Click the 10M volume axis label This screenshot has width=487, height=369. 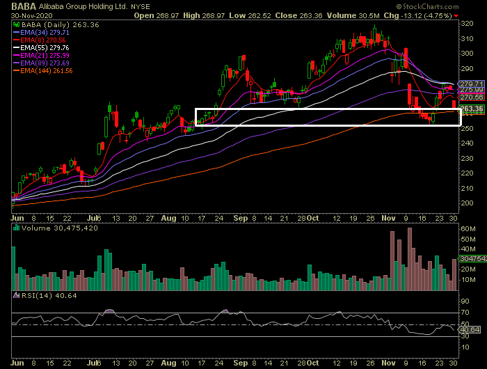click(x=468, y=280)
